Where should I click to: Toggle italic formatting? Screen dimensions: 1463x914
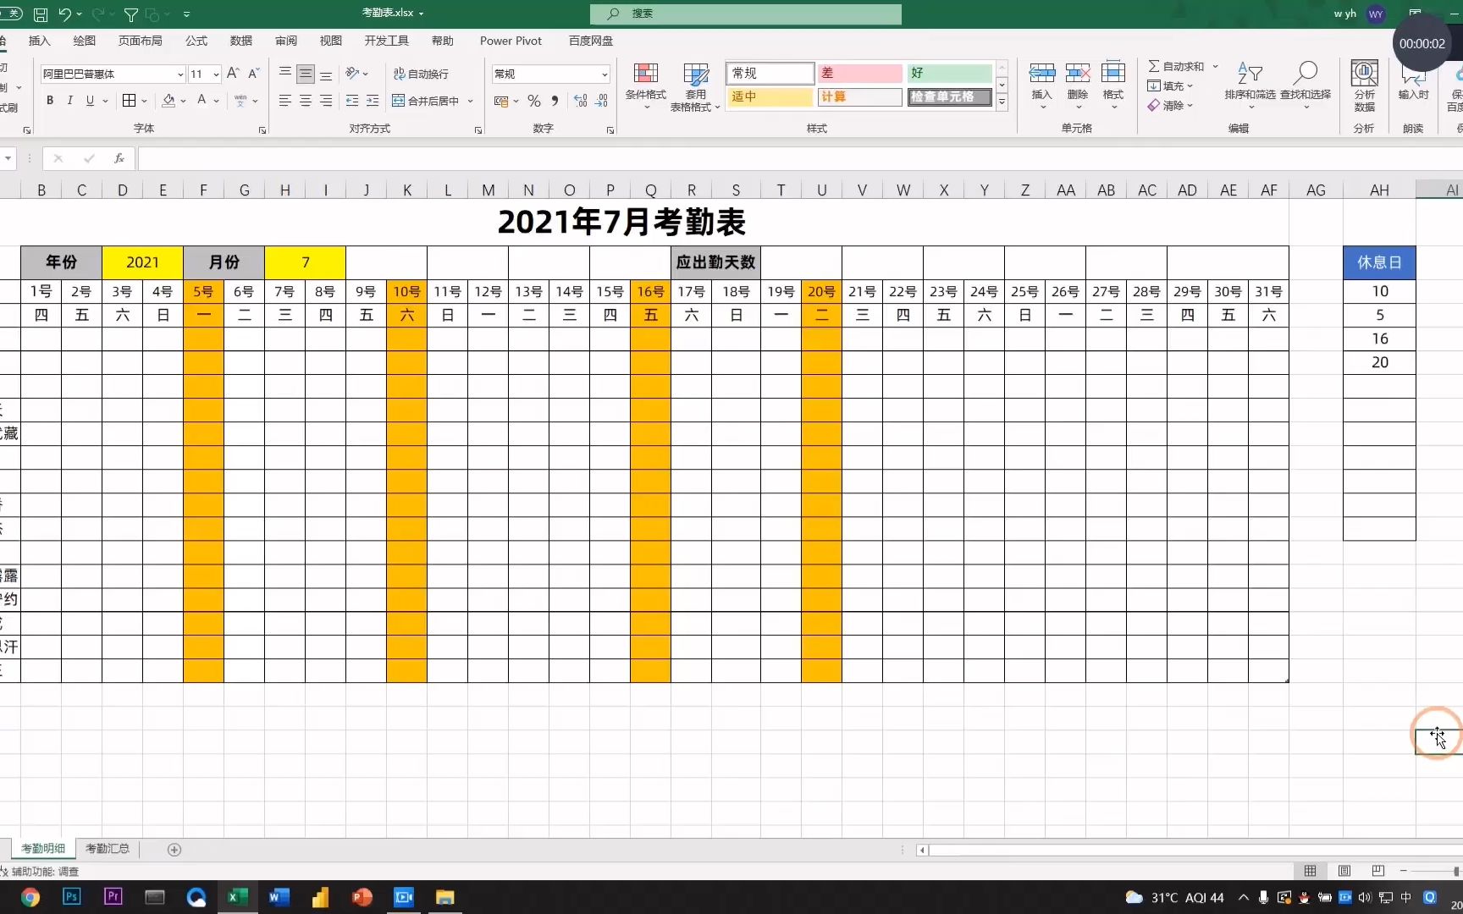pos(70,101)
